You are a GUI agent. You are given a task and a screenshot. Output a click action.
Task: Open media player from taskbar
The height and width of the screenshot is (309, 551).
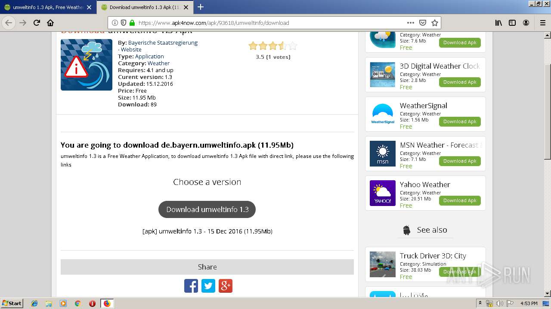click(x=63, y=303)
